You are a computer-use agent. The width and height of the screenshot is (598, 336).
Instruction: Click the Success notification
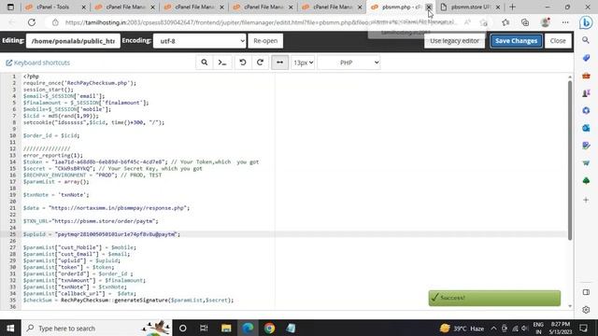494,298
